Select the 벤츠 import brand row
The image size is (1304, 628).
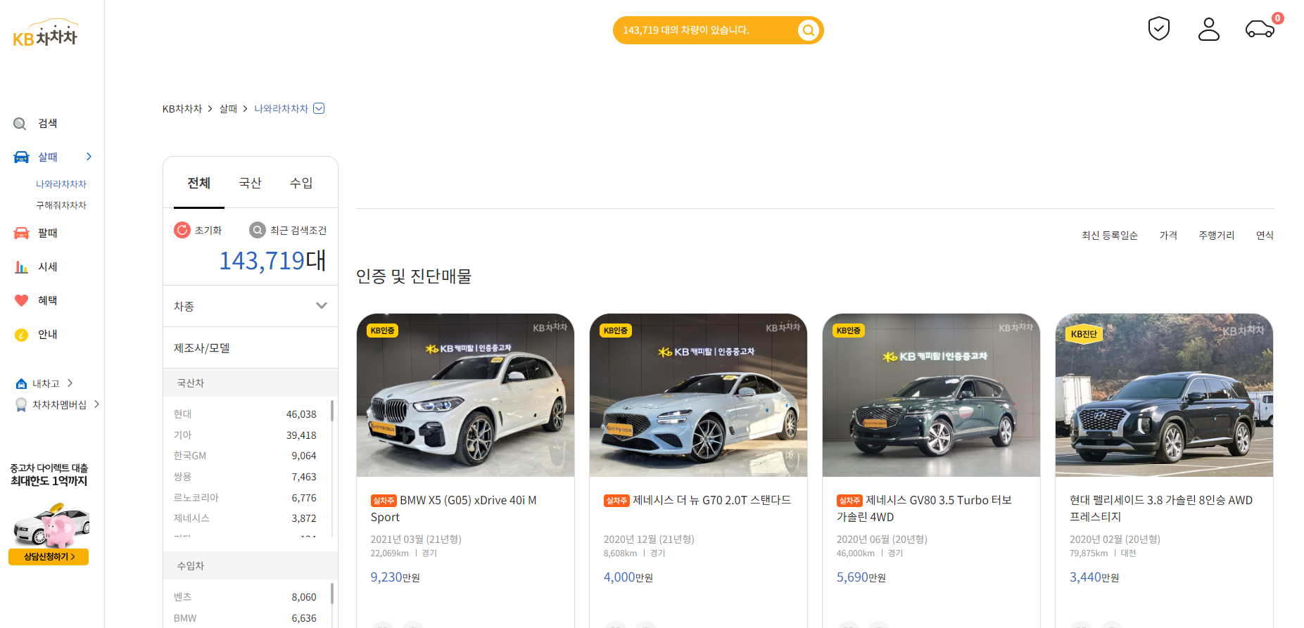coord(245,597)
